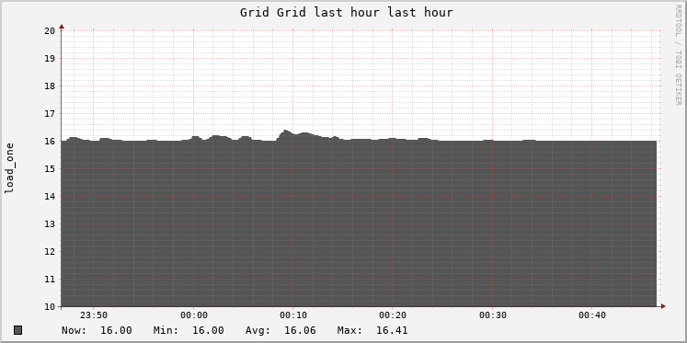Click the Max: 16.41 statistic

372,330
